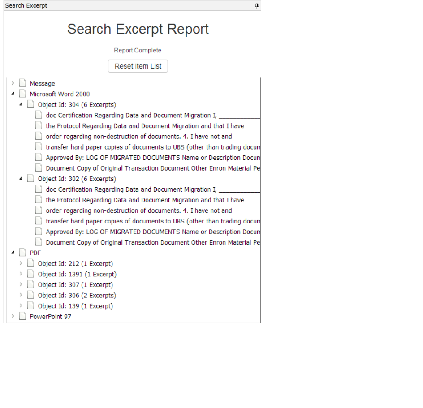This screenshot has height=408, width=423.
Task: Click page icon of 'doc Certification' excerpt under 304
Action: click(x=39, y=115)
